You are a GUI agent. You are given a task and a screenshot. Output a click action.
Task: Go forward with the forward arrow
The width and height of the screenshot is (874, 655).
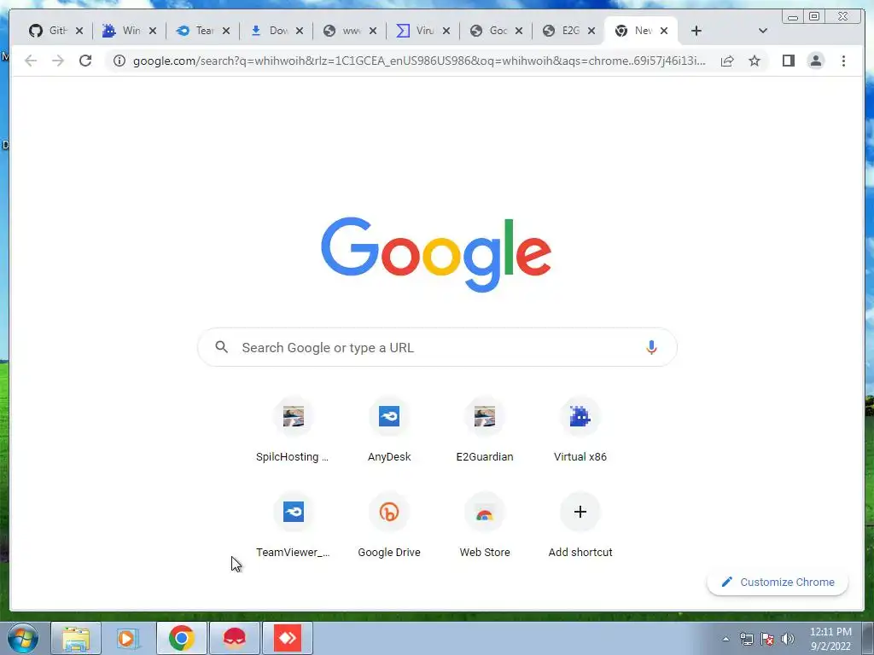click(58, 61)
